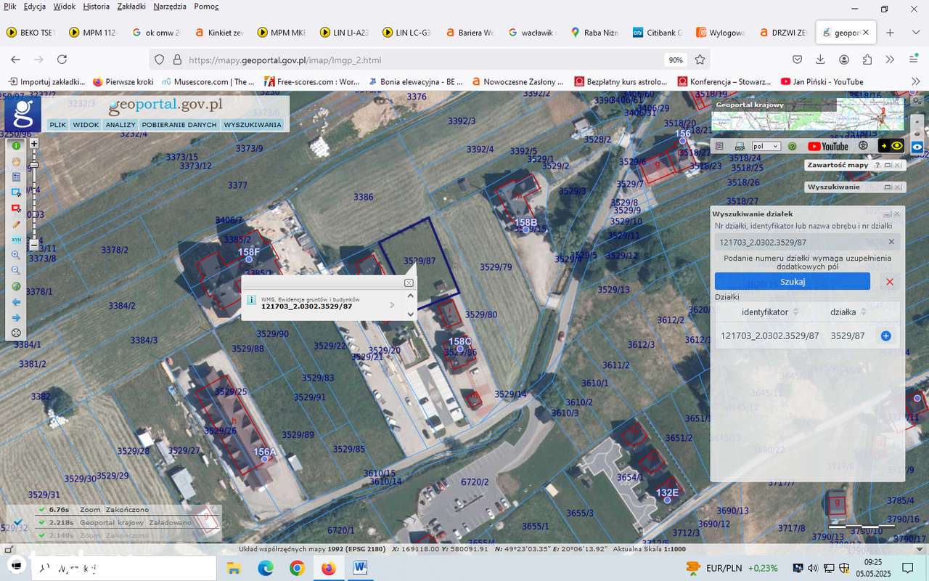Screen dimensions: 929x581
Task: Pick the pencil drawing tool
Action: click(x=16, y=224)
